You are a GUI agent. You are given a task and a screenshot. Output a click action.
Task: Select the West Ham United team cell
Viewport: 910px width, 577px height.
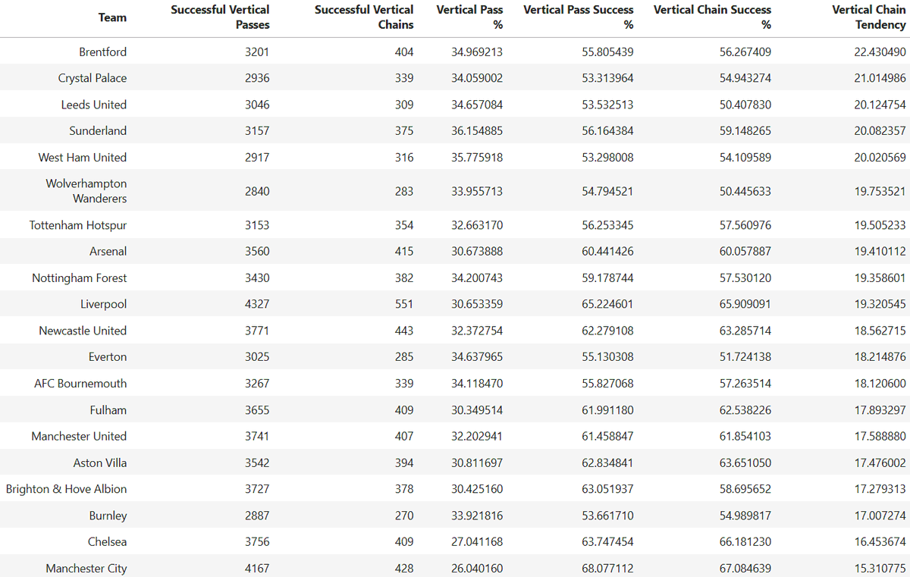83,158
